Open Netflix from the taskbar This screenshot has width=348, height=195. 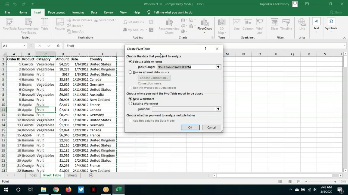point(93,190)
